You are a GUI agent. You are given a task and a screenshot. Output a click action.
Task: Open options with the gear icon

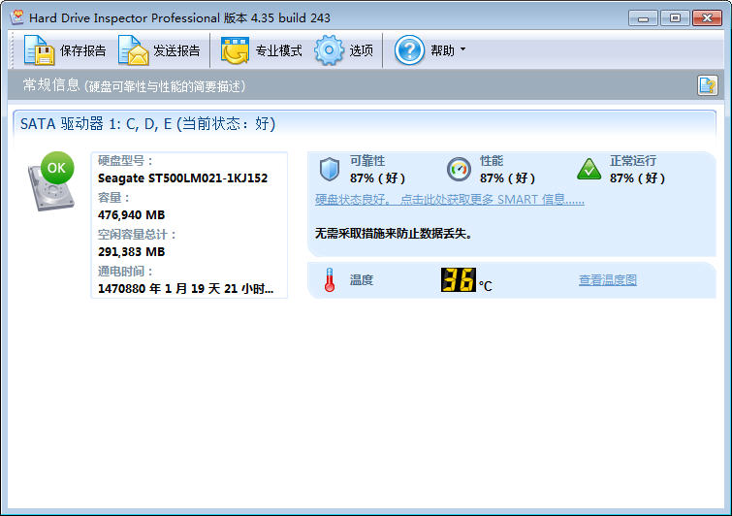coord(329,50)
